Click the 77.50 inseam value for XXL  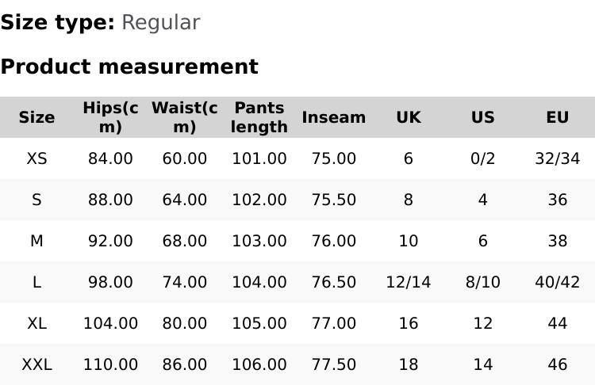pos(334,364)
